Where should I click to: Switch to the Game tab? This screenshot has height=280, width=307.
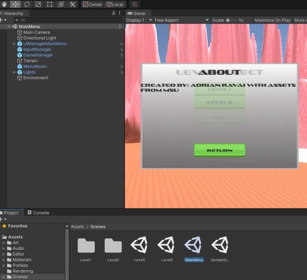[137, 13]
